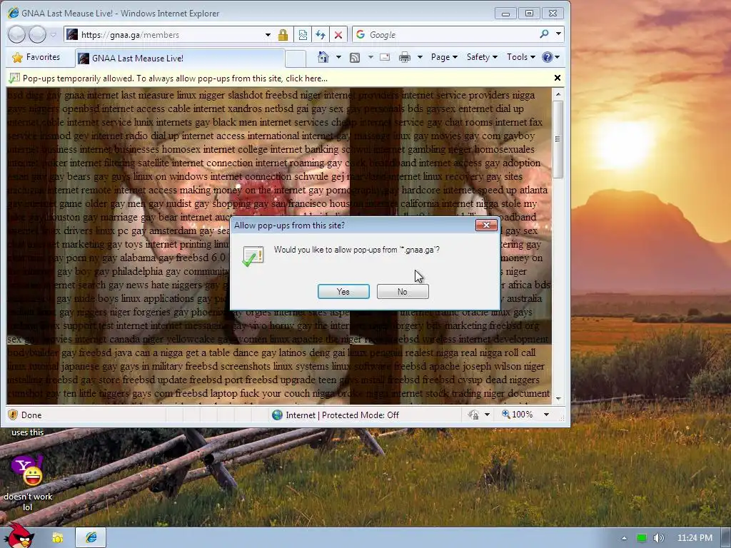Screen dimensions: 731x548
Task: Maximize the Internet Explorer window
Action: point(529,14)
